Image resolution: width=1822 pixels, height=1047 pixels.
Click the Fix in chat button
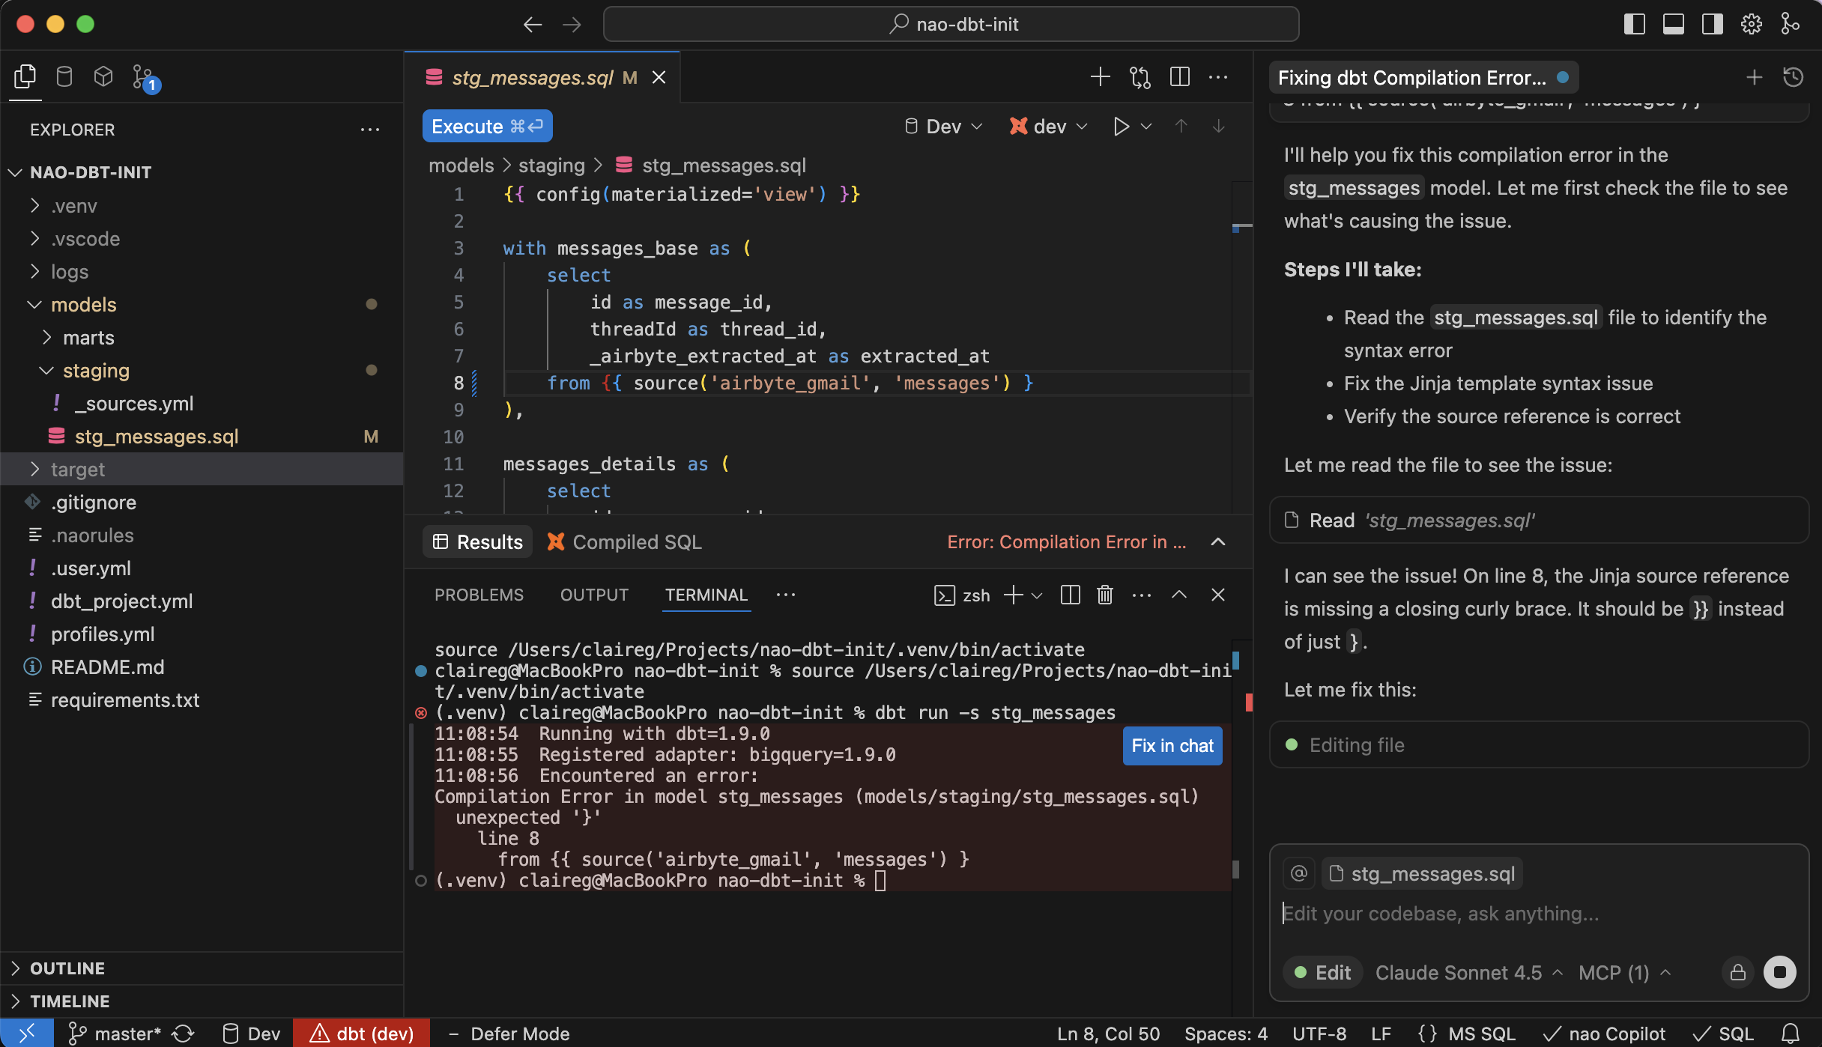[1172, 746]
